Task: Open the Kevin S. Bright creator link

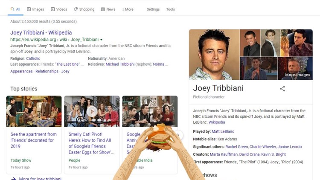Action: tap(273, 154)
